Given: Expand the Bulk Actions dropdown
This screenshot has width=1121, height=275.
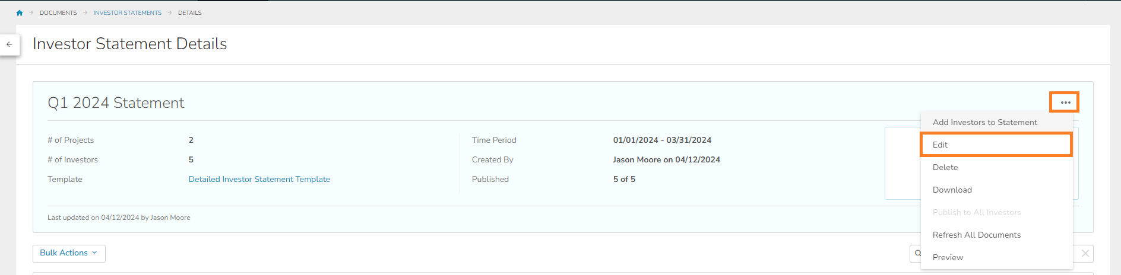Looking at the screenshot, I should pyautogui.click(x=69, y=253).
